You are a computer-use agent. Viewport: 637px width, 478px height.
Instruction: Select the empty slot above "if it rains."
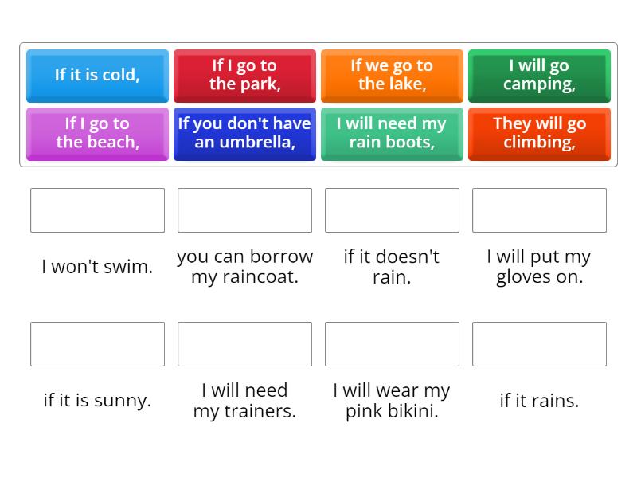point(539,344)
